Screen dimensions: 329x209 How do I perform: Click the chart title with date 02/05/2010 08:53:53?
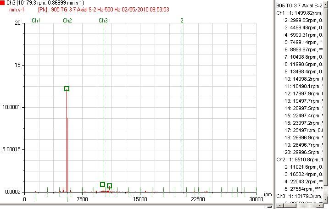[x=104, y=10]
